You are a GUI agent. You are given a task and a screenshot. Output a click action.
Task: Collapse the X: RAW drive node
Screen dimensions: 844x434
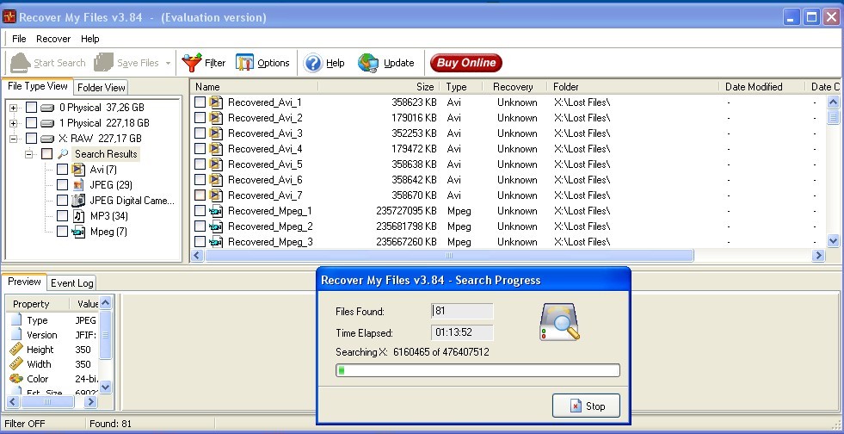click(14, 139)
